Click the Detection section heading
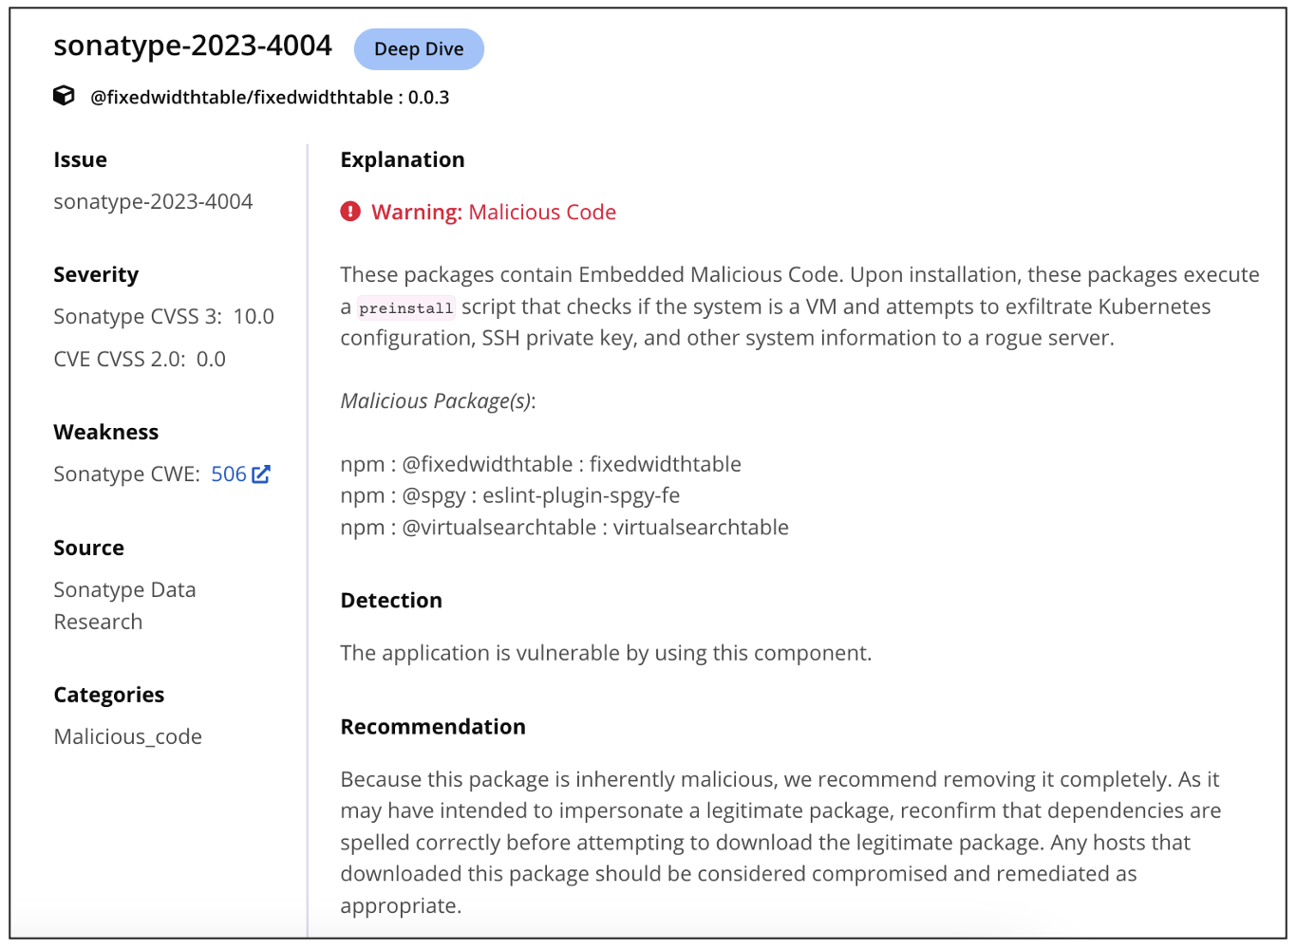 [x=391, y=601]
